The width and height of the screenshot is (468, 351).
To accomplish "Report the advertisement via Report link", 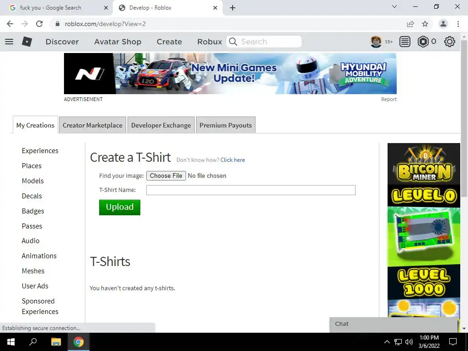I will coord(388,99).
